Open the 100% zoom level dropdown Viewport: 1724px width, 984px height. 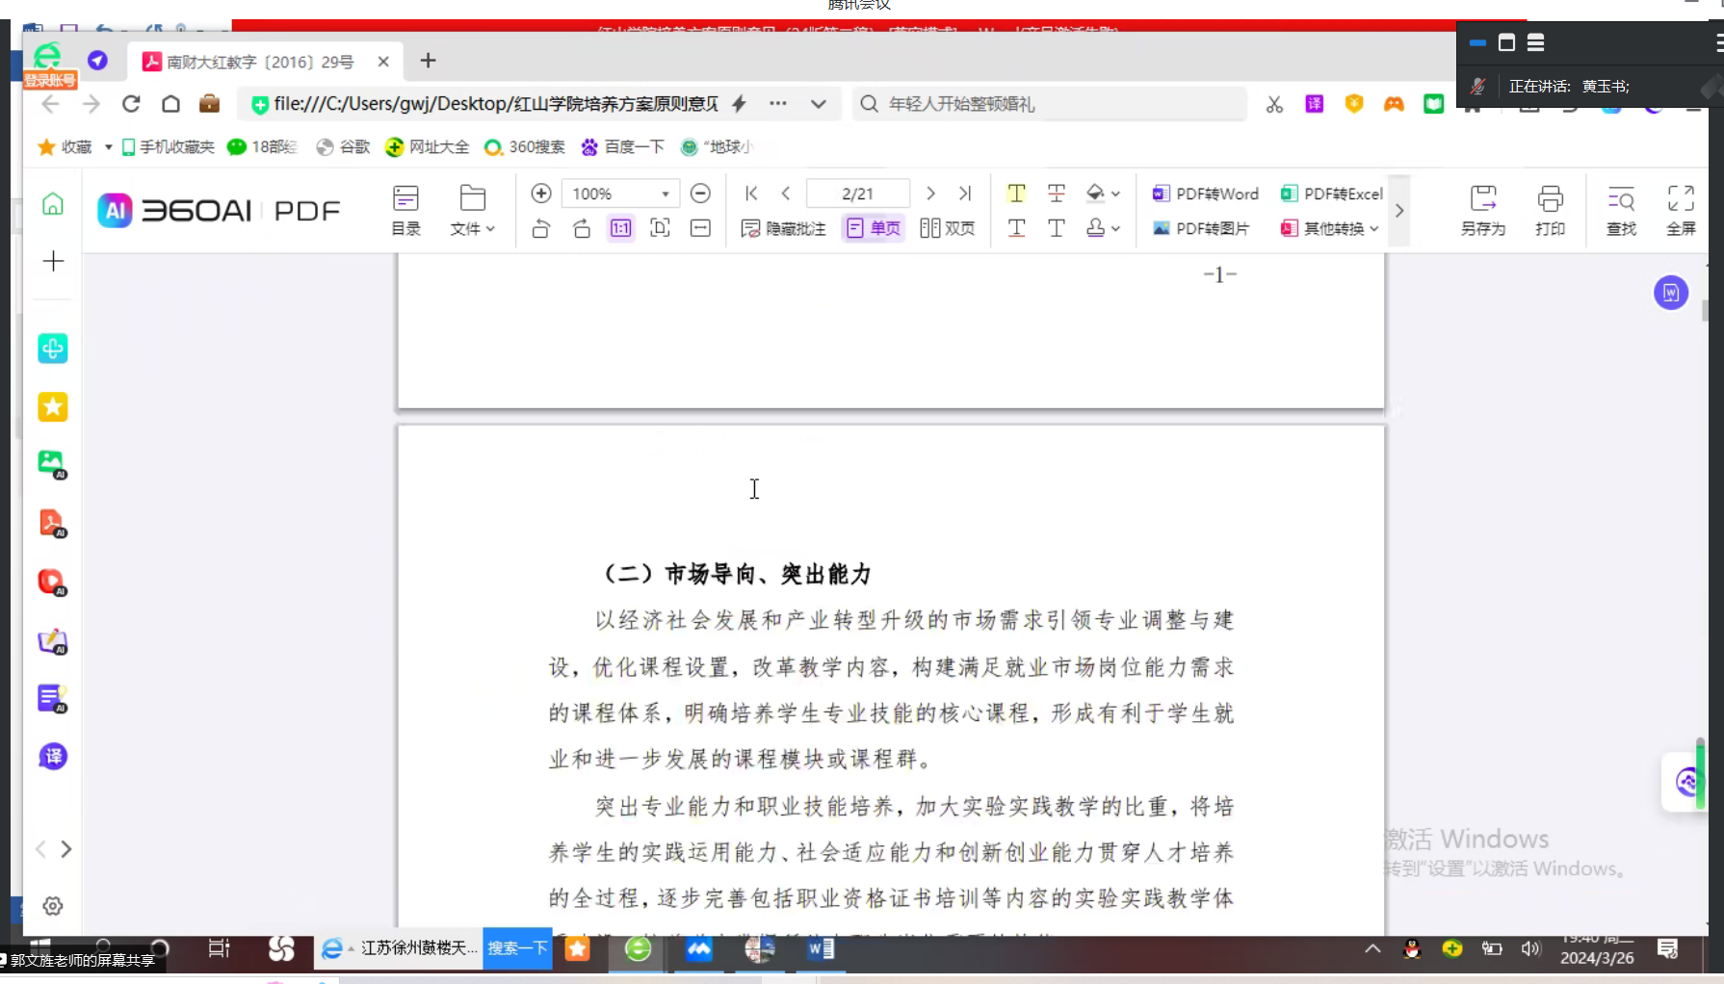pyautogui.click(x=665, y=194)
